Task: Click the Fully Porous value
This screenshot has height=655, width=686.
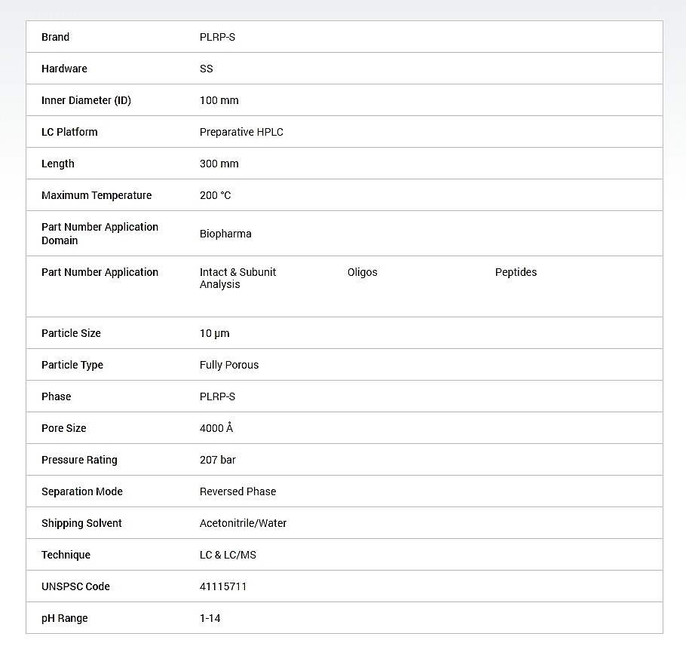Action: (x=229, y=365)
